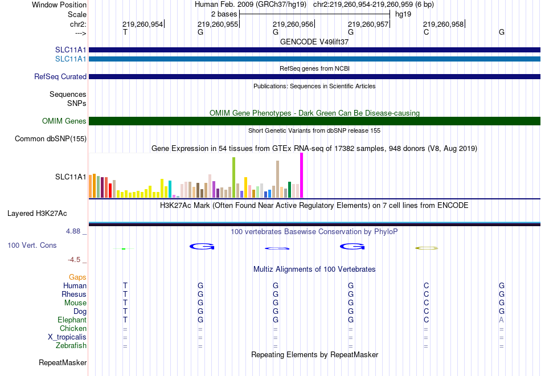The height and width of the screenshot is (376, 541).
Task: Open the RefSeq Curated track label
Action: tap(60, 77)
